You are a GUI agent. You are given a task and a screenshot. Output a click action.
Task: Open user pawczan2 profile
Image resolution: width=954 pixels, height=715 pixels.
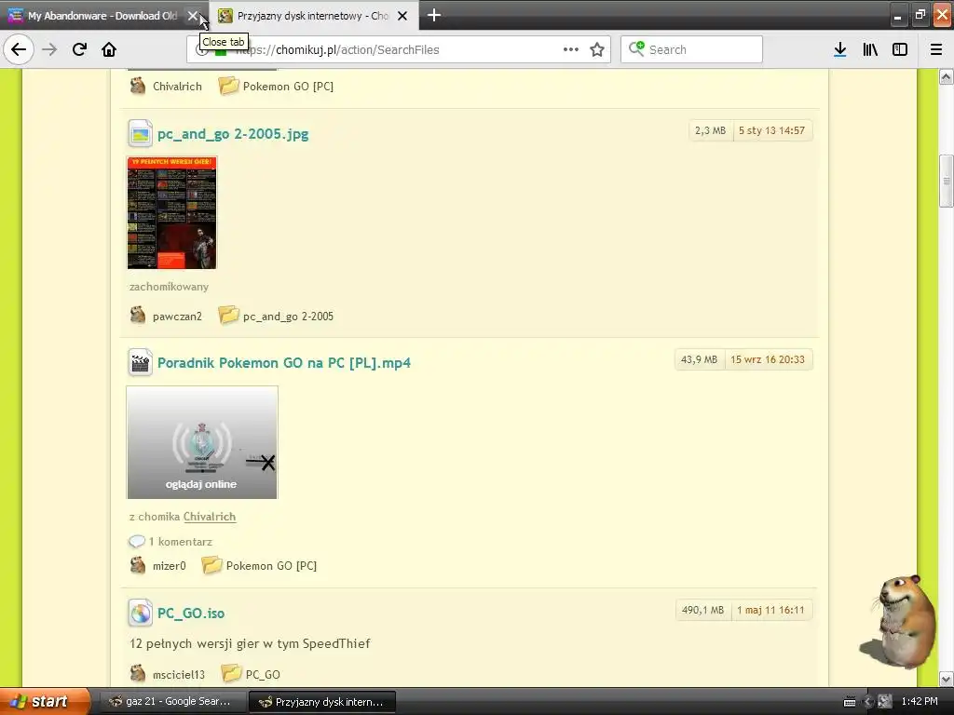177,317
